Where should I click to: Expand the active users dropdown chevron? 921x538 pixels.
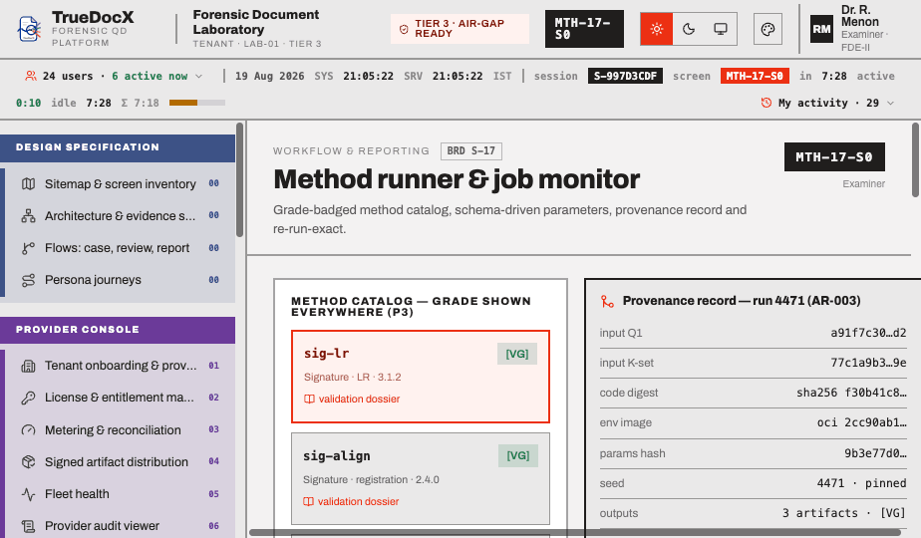[198, 77]
